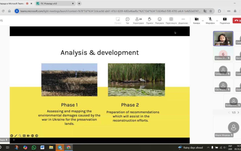Select the Fedoruk participant video thumbnail
The image size is (241, 151).
[x=223, y=38]
